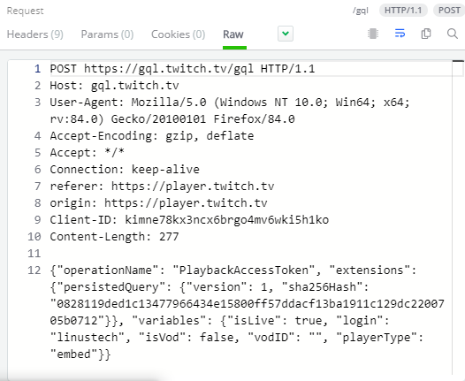Screen dimensions: 465x381
Task: Click the HTTP/1.1 protocol badge
Action: (x=403, y=11)
